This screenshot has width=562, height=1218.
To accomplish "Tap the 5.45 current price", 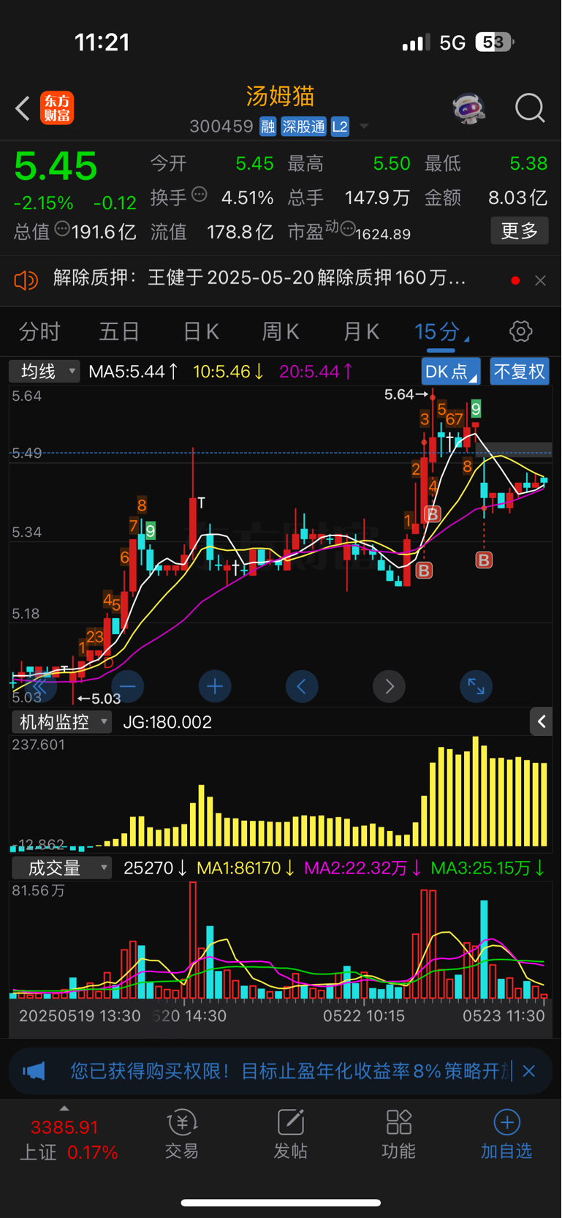I will (x=56, y=166).
